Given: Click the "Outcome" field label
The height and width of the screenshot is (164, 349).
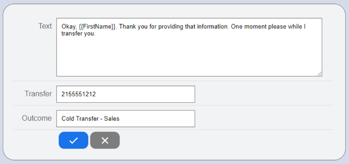Looking at the screenshot, I should coord(37,118).
